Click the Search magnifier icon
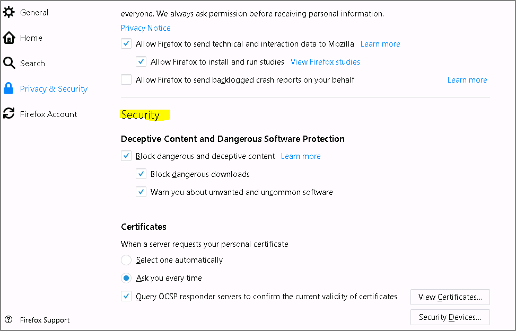Viewport: 516px width, 331px height. tap(9, 63)
